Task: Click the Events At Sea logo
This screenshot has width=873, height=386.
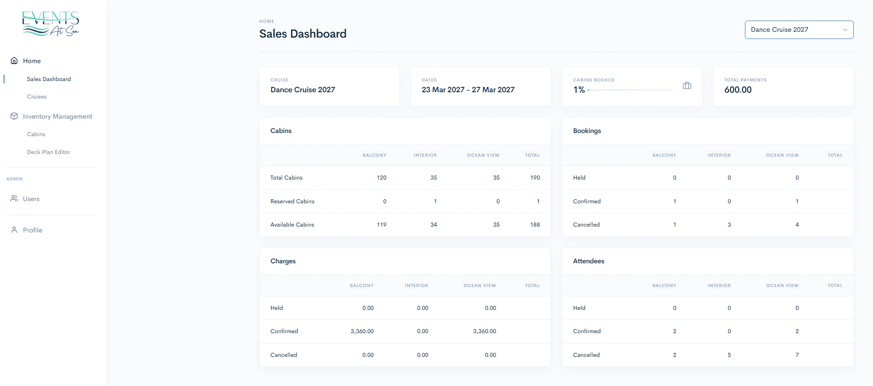Action: click(51, 24)
